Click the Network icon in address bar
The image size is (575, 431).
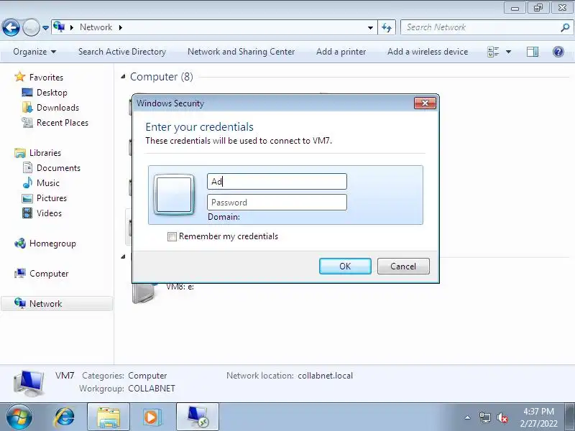click(59, 27)
